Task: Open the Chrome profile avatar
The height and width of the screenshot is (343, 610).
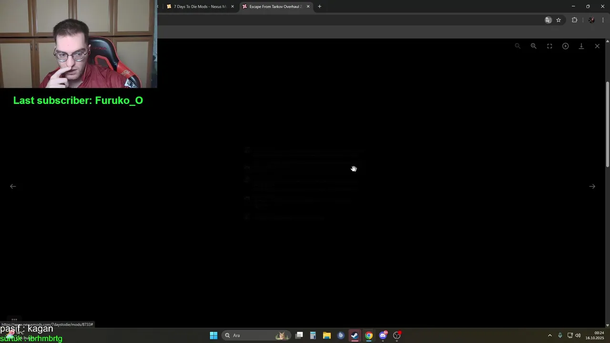Action: click(591, 20)
